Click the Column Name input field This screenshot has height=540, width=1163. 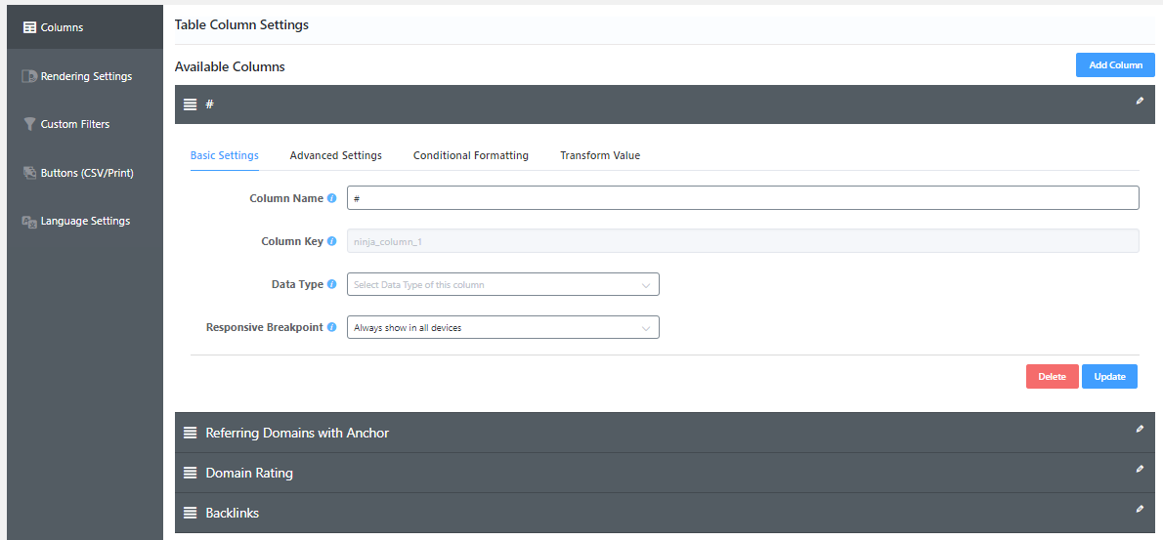click(x=743, y=198)
